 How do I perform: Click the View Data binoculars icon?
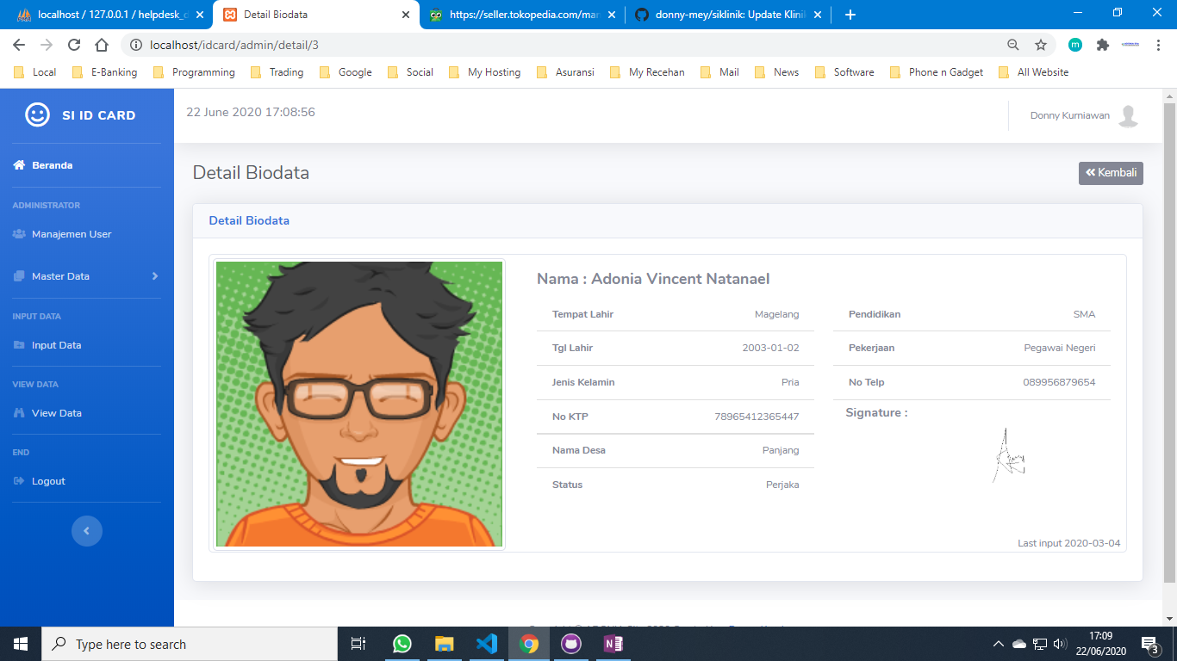pyautogui.click(x=19, y=413)
